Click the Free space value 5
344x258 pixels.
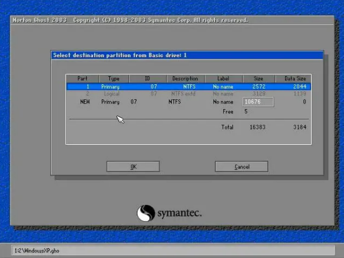click(x=246, y=111)
